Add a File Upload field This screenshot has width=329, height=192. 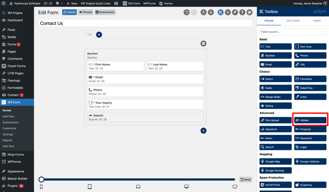275,120
